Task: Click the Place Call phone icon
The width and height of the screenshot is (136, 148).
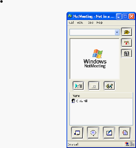Action: pos(127,32)
